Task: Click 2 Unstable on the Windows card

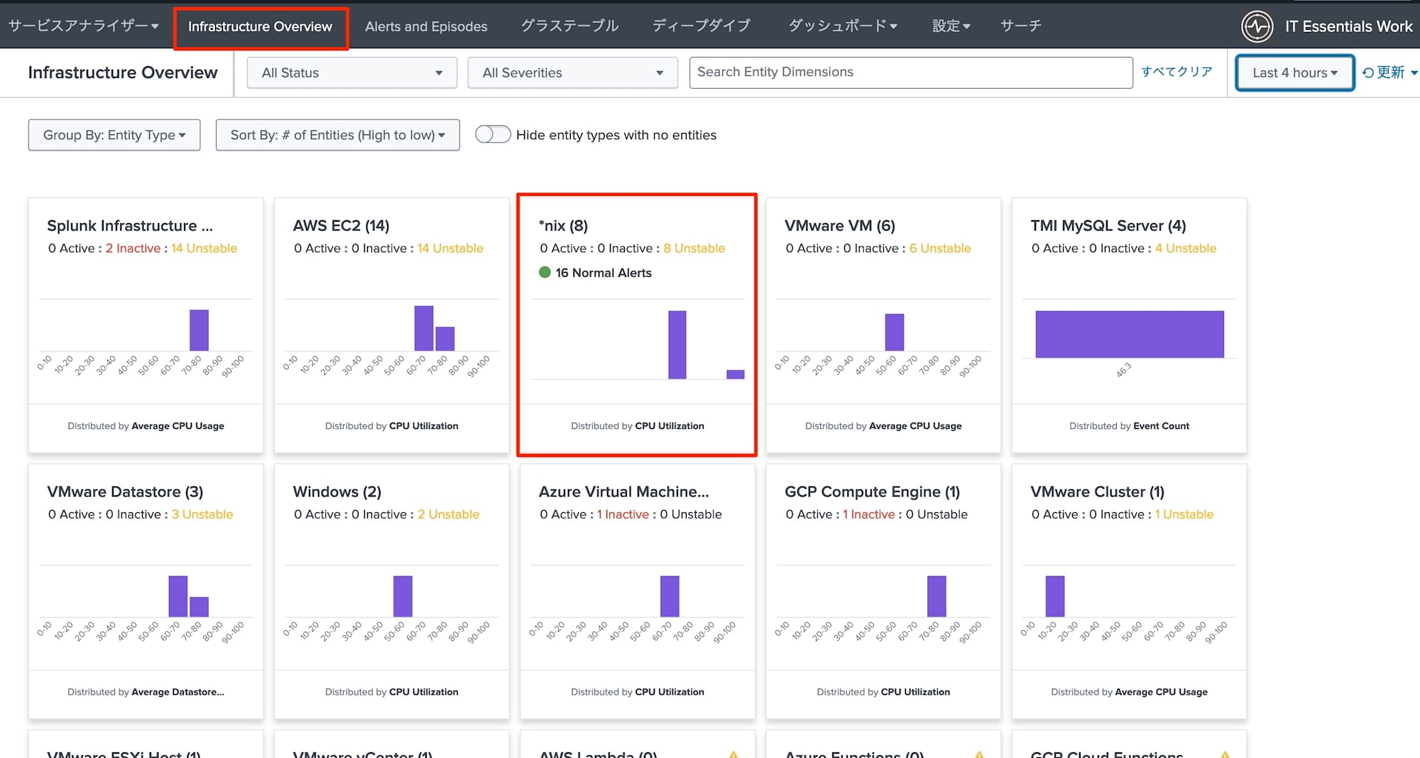Action: click(448, 514)
